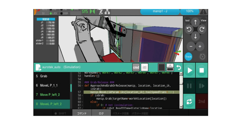Image resolution: width=249 pixels, height=125 pixels.
Task: Click the program file icon beside aurotek_auto
Action: pyautogui.click(x=38, y=67)
